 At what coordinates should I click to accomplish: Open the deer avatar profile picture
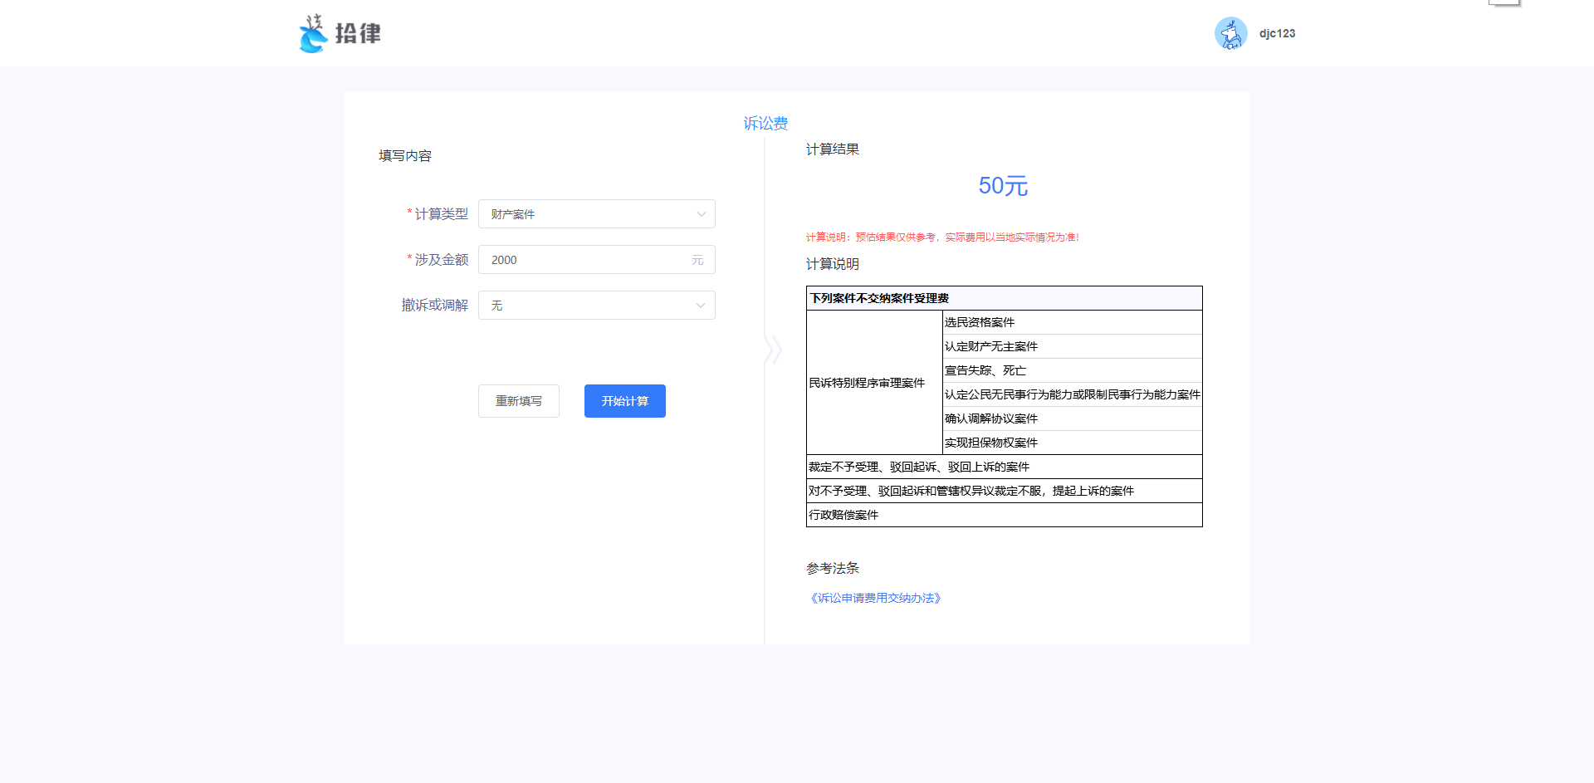[x=1230, y=34]
